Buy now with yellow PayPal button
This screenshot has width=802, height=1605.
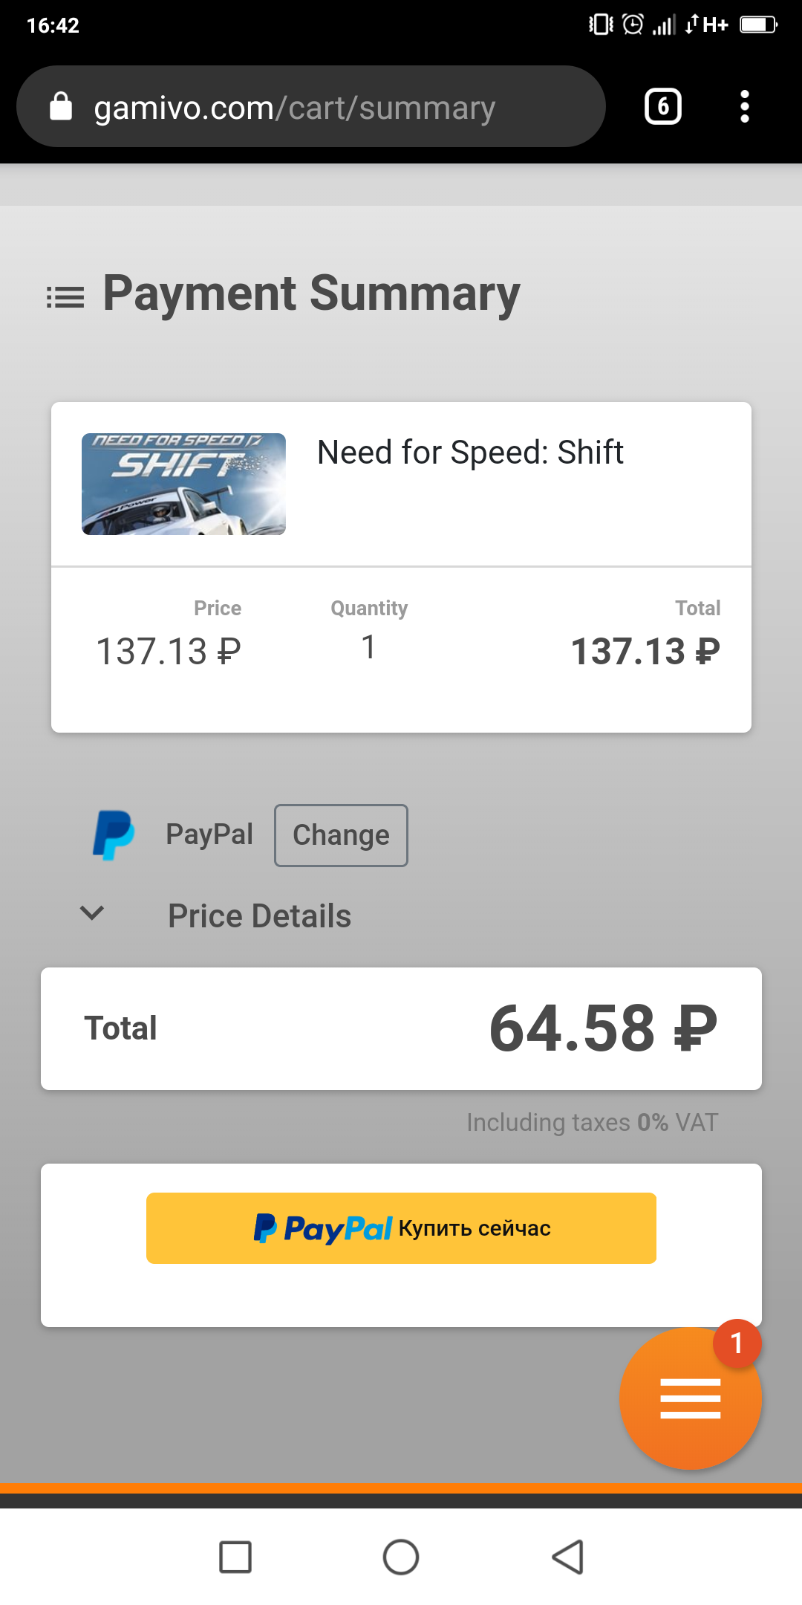click(401, 1228)
